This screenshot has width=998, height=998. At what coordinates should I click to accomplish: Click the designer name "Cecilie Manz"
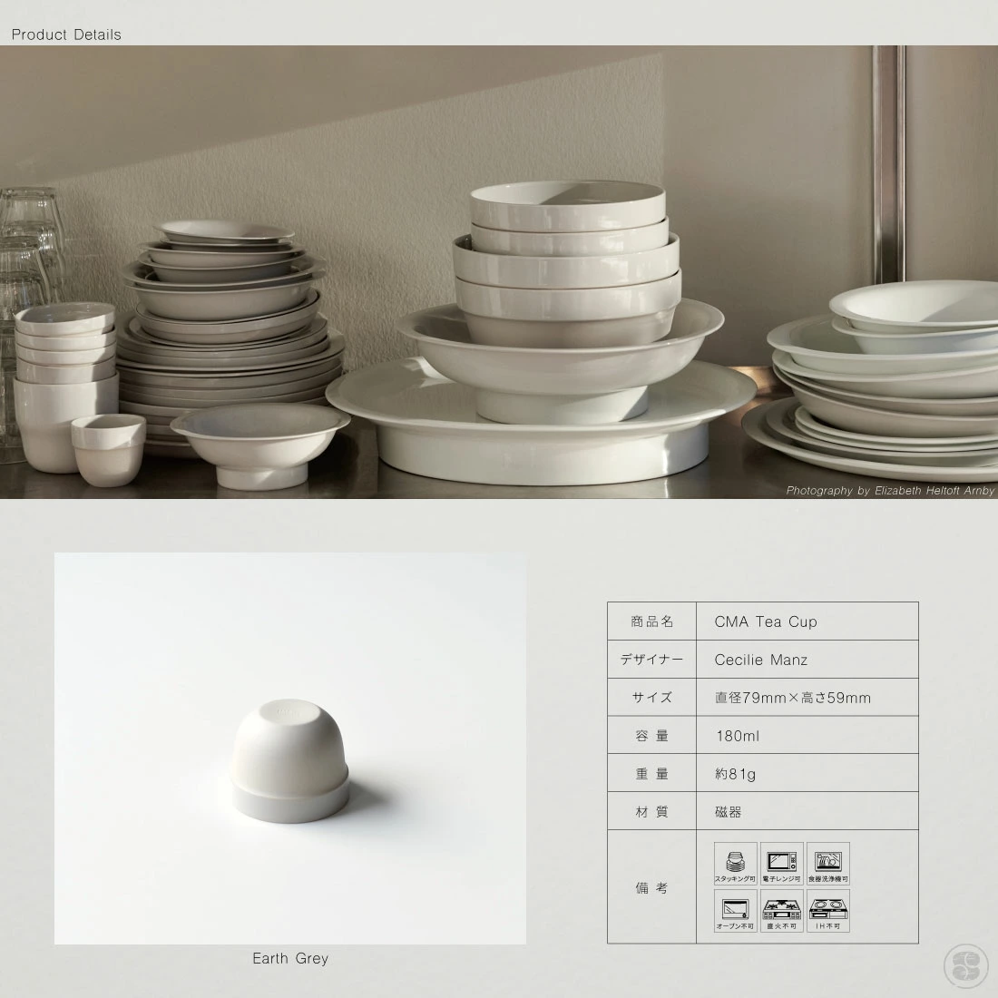tap(761, 660)
